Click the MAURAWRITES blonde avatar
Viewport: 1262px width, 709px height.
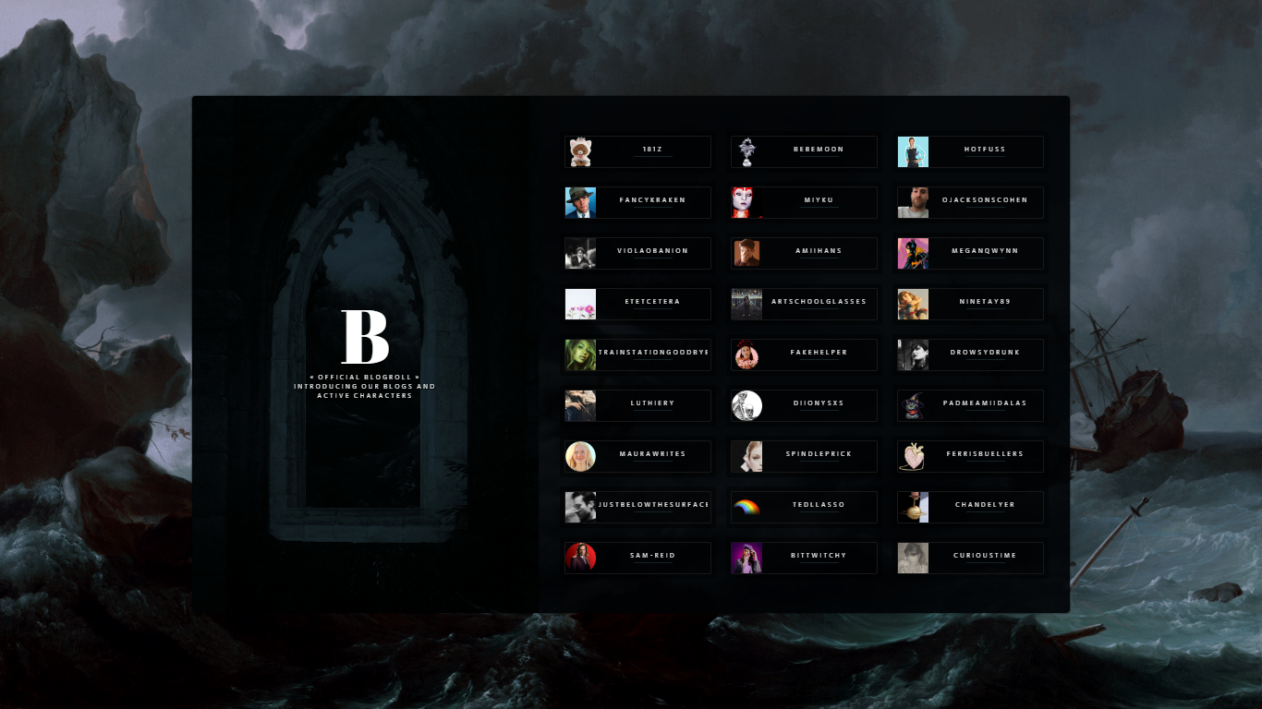point(580,456)
